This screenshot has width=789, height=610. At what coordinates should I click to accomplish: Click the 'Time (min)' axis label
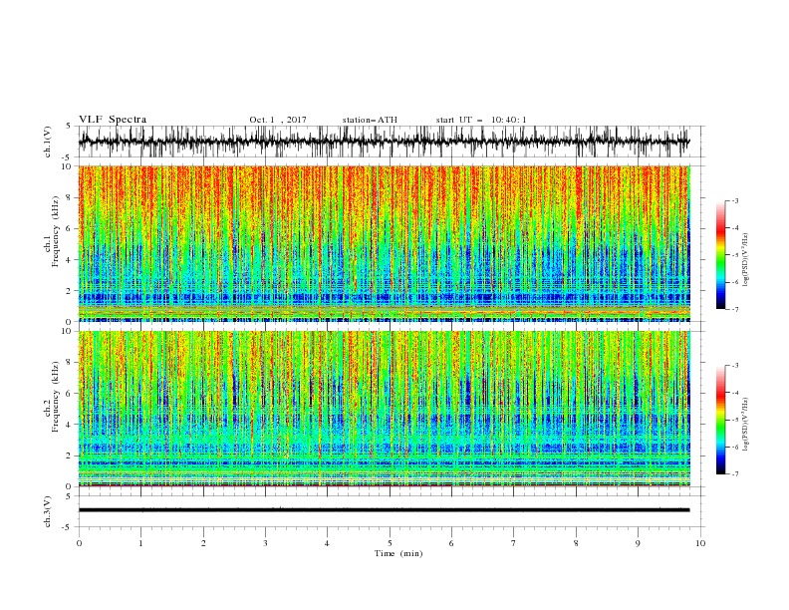tap(398, 553)
